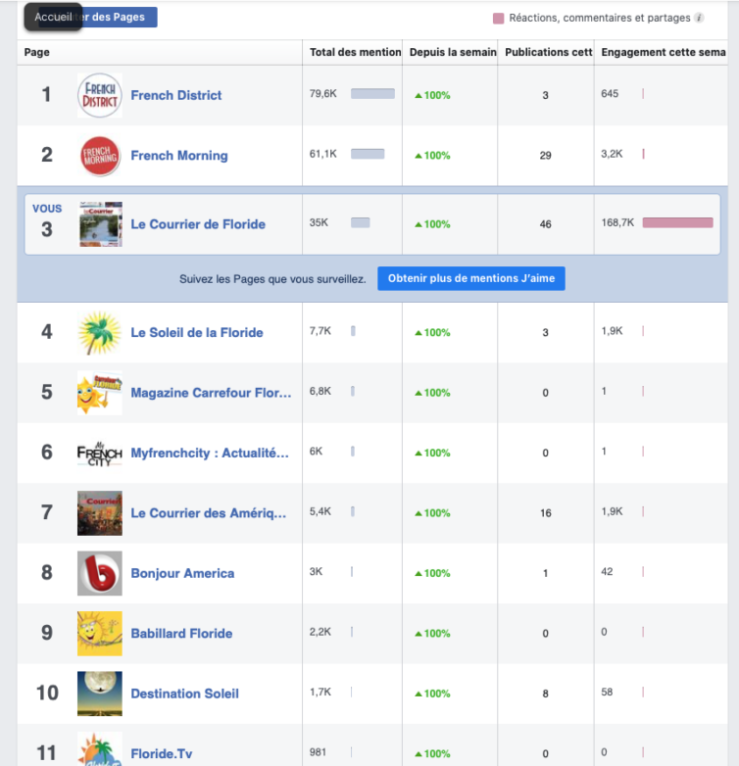The height and width of the screenshot is (766, 739).
Task: Click the Total des mentions column header
Action: pos(355,53)
